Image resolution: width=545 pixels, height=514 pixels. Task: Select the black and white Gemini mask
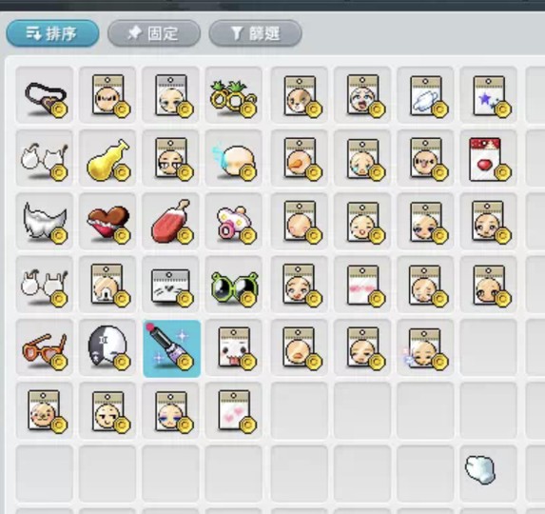click(107, 347)
